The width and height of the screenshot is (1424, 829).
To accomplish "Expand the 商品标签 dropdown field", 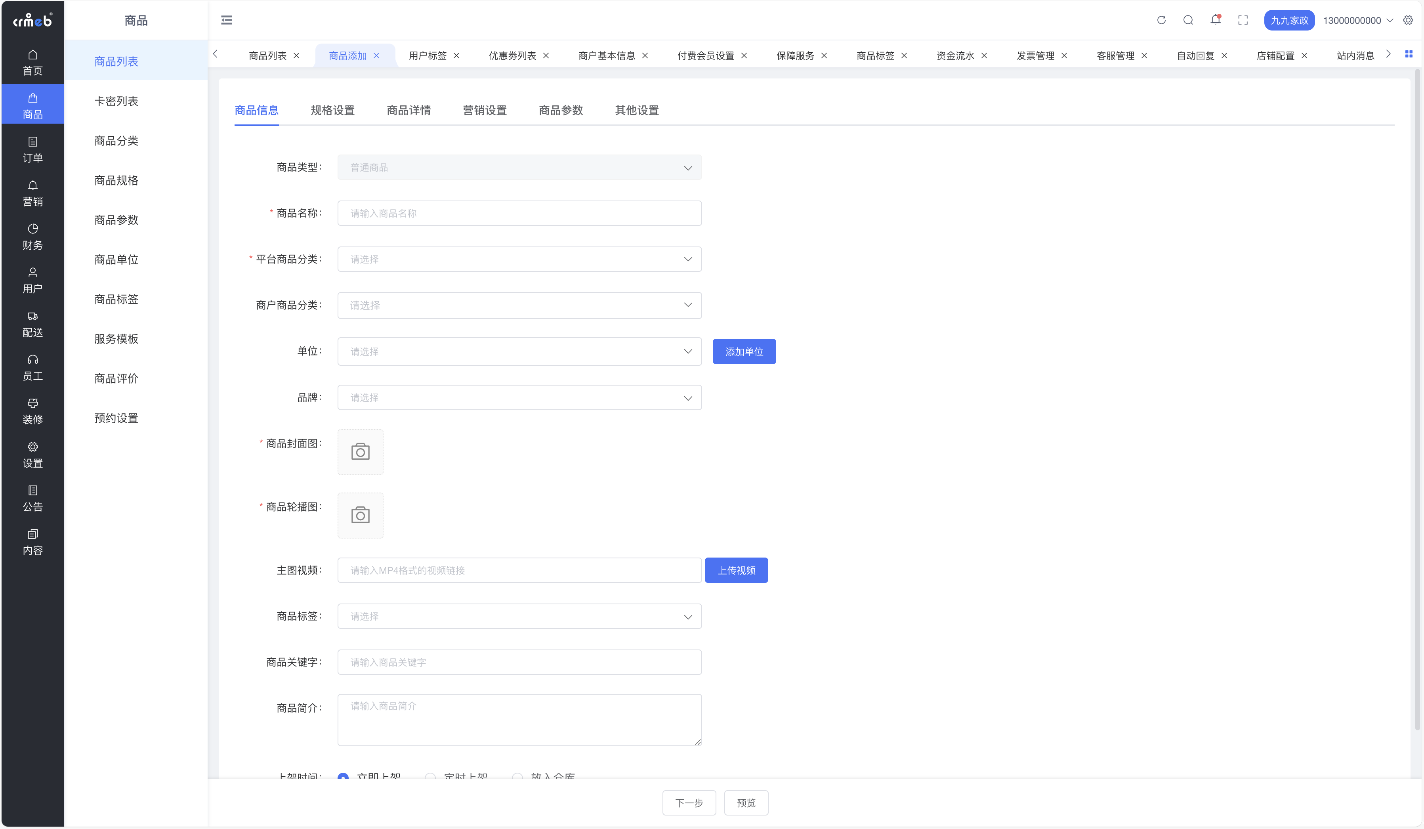I will [x=519, y=617].
